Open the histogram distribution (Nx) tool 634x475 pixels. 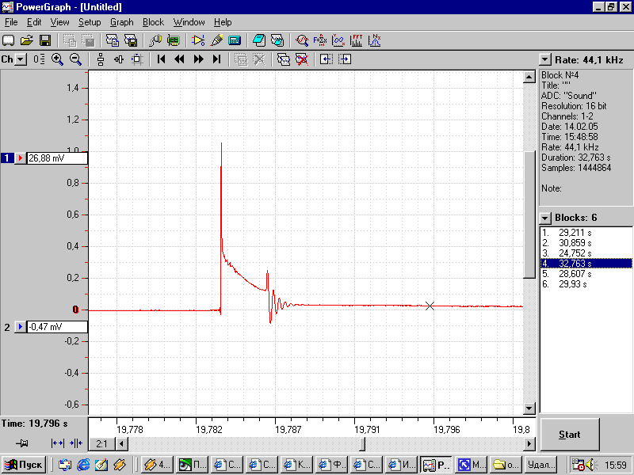pyautogui.click(x=375, y=40)
